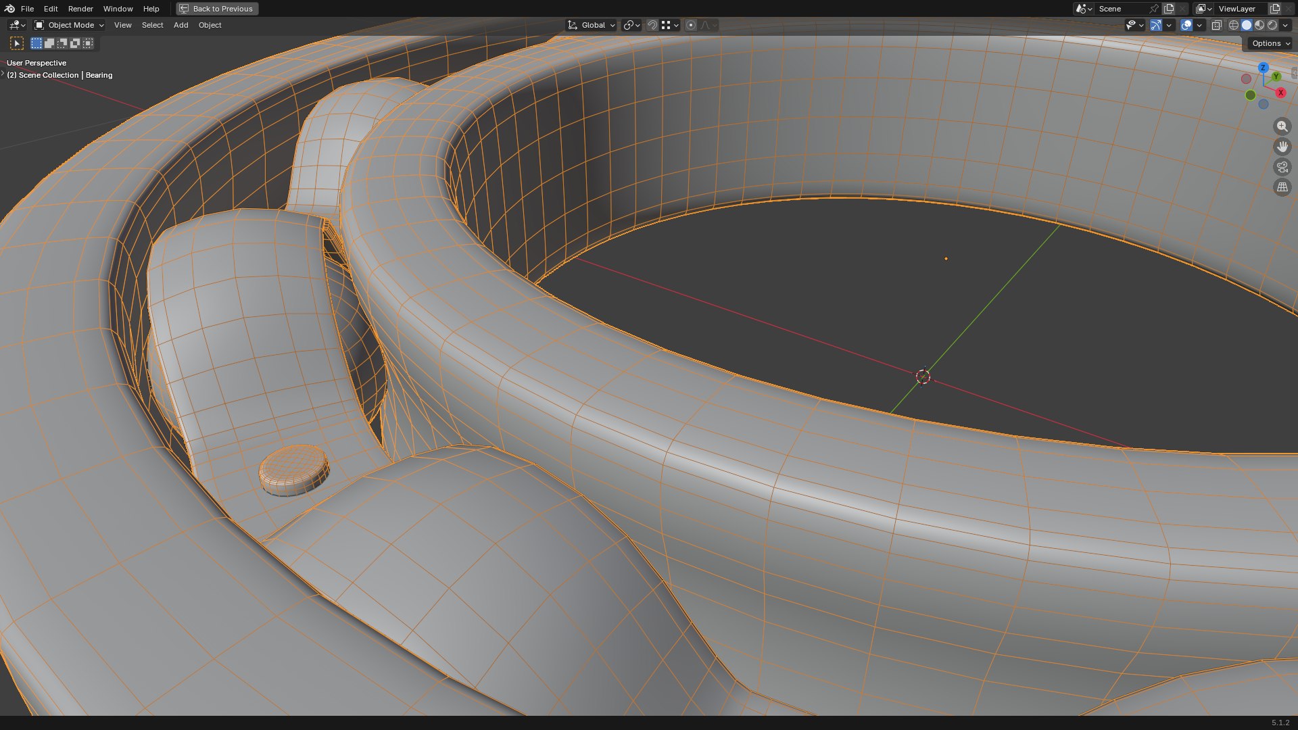Toggle the camera view icon

point(1282,167)
